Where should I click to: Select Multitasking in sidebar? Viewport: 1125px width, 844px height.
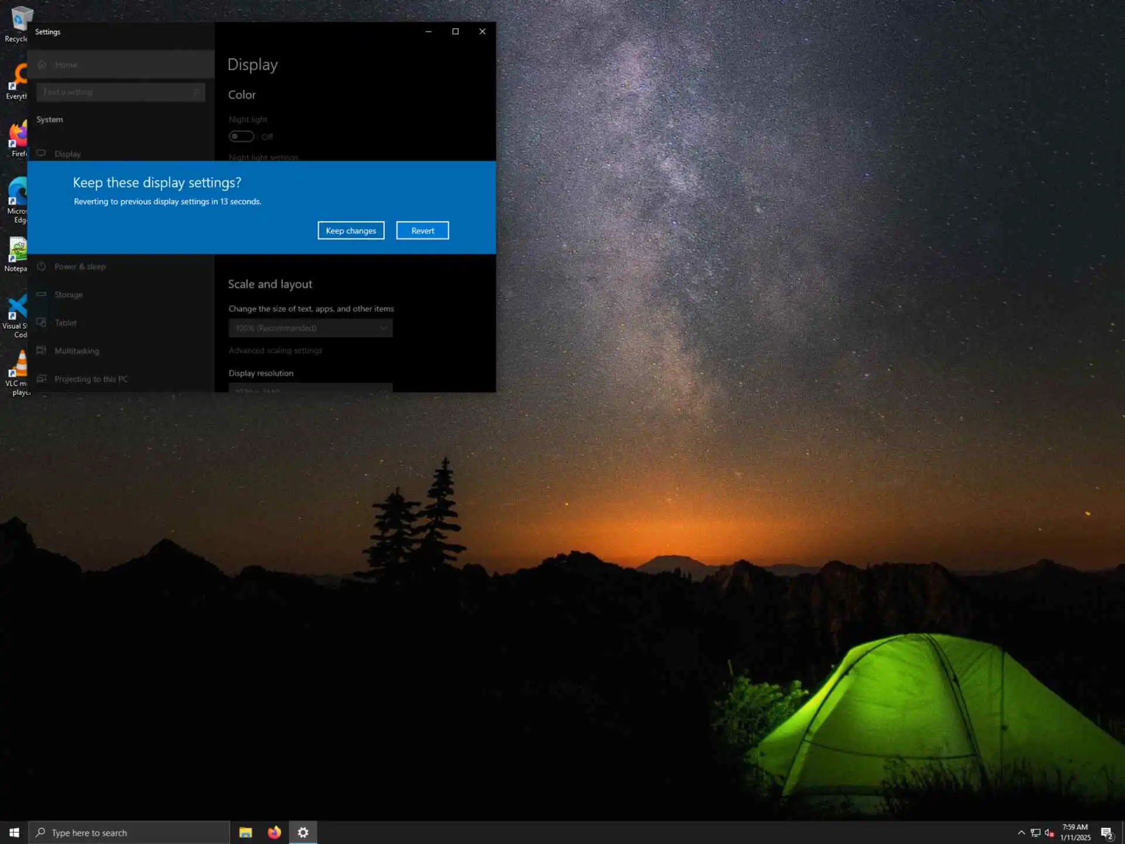(x=77, y=351)
